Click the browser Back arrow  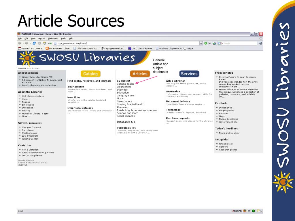19,43
